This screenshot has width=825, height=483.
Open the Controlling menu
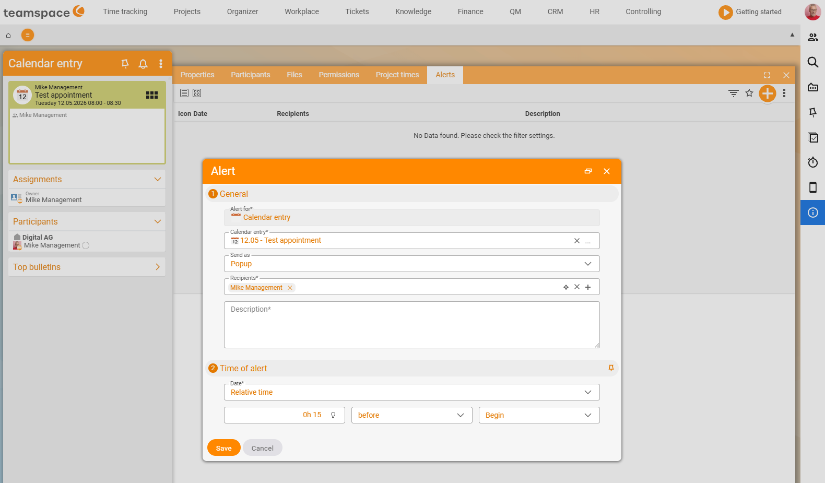pyautogui.click(x=643, y=11)
